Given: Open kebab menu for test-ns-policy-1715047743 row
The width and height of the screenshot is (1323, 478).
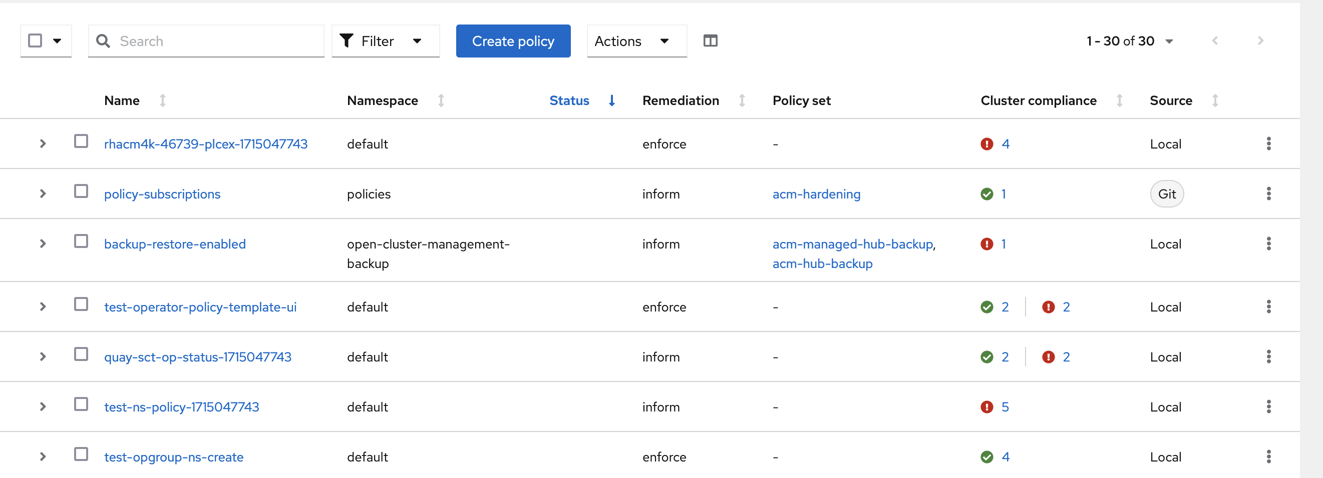Looking at the screenshot, I should pos(1268,406).
